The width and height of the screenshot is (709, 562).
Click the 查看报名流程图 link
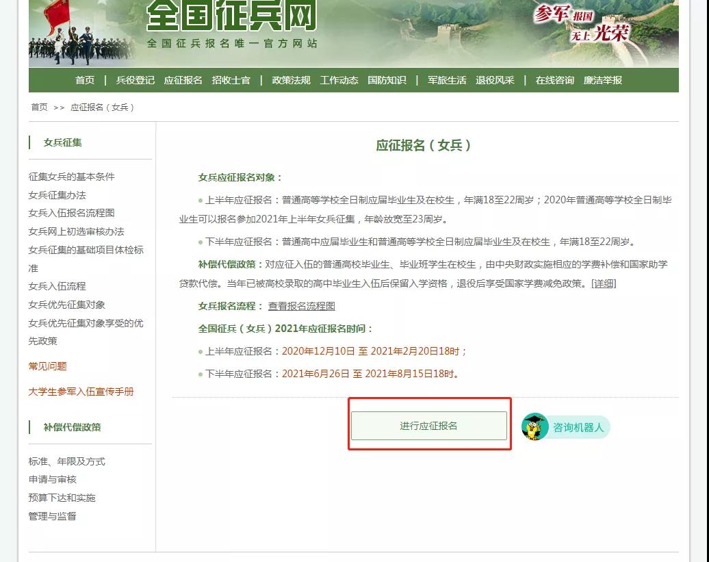(301, 306)
